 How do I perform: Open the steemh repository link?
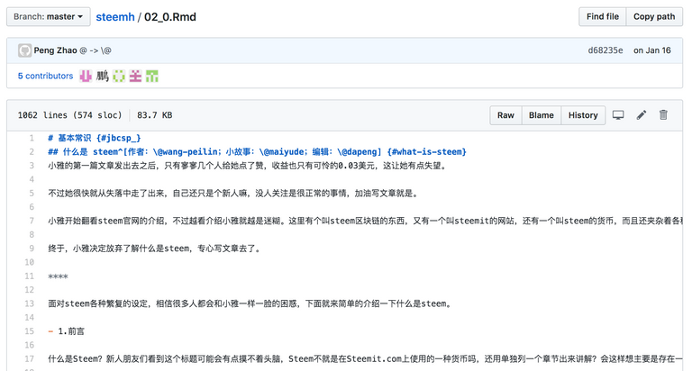click(115, 17)
